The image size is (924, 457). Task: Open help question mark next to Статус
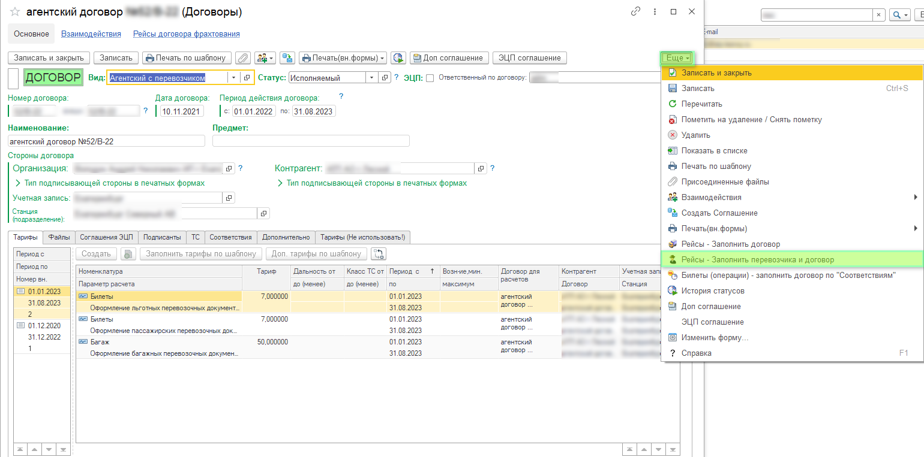396,78
